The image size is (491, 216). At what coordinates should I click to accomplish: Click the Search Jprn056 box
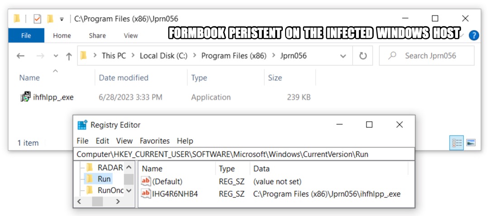coord(426,56)
